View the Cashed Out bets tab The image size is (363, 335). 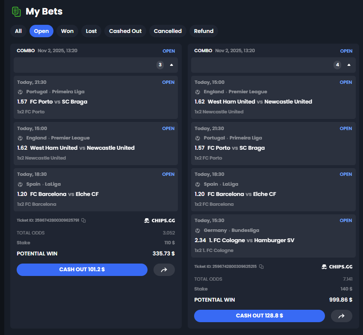point(125,31)
